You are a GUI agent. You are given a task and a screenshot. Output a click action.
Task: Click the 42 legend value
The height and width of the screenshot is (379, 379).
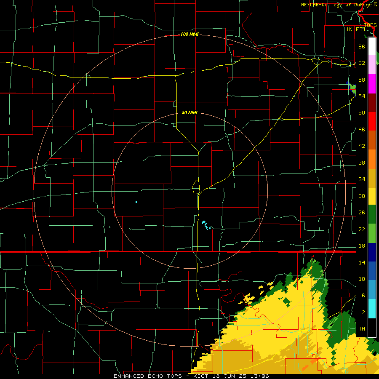point(362,146)
